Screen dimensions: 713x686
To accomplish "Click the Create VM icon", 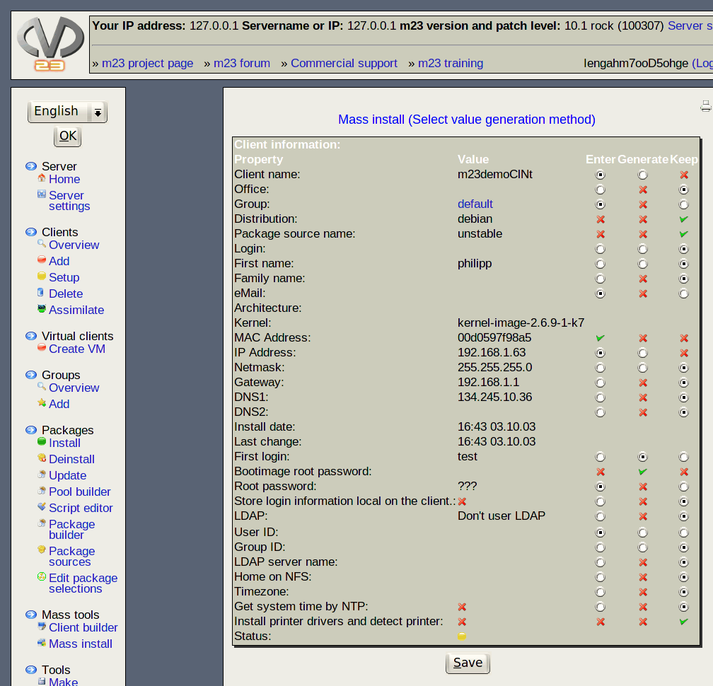I will click(x=42, y=348).
